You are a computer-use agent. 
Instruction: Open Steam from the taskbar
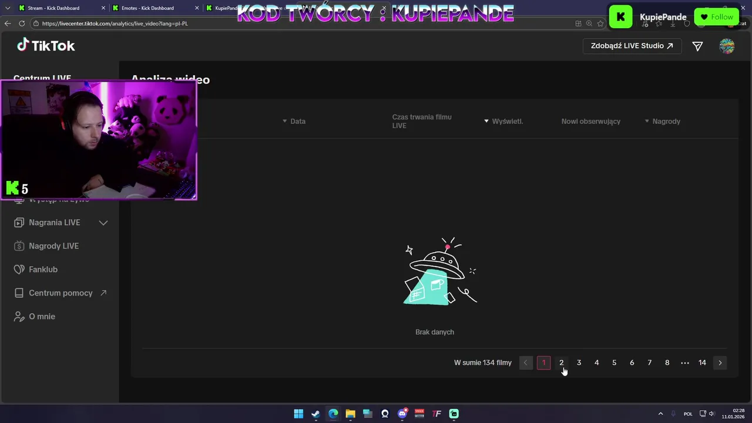pos(315,414)
